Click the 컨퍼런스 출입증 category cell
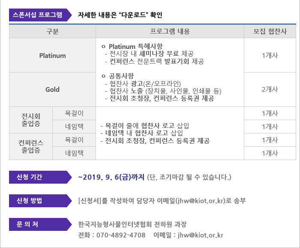300x248 pixels. tap(31, 146)
